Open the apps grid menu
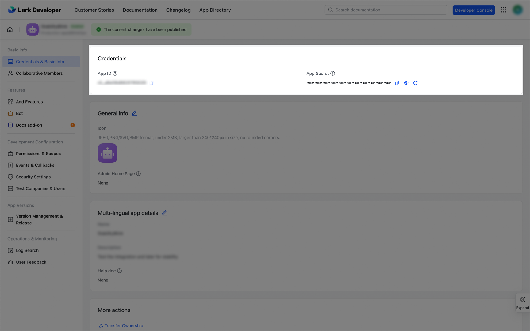Viewport: 530px width, 331px height. click(x=504, y=10)
